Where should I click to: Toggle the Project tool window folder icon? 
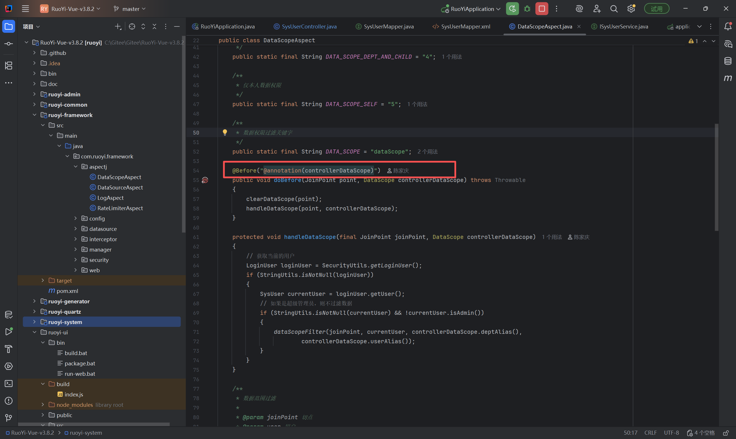point(9,27)
